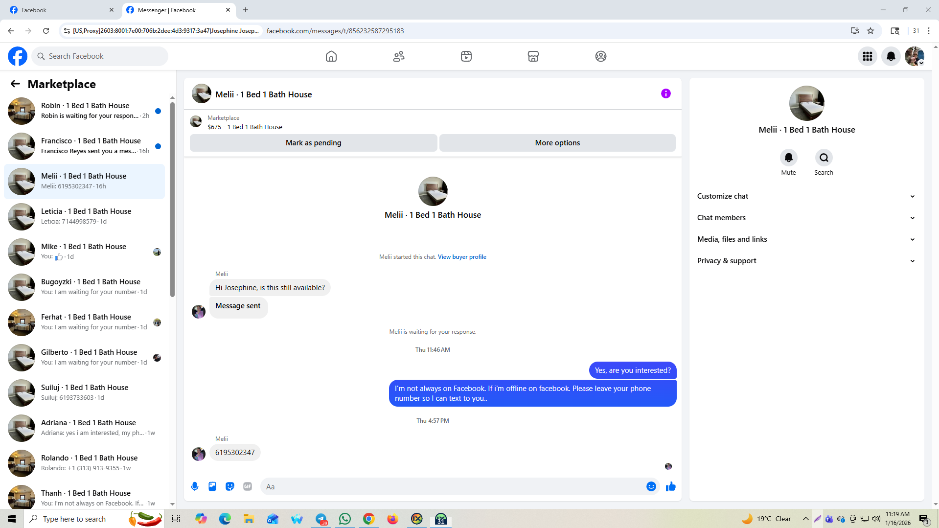Open Gilberto's conversation
939x528 pixels.
tap(84, 358)
